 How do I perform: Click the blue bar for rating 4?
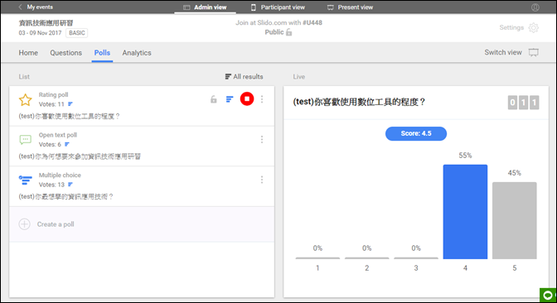[x=465, y=212]
